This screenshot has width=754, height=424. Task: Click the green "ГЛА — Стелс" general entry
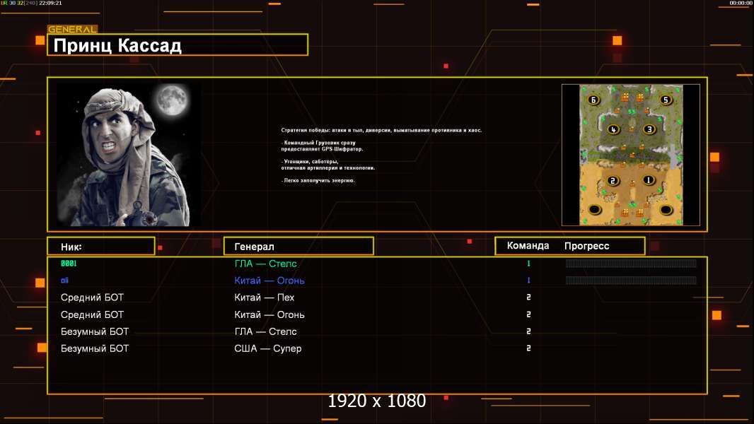pyautogui.click(x=265, y=263)
